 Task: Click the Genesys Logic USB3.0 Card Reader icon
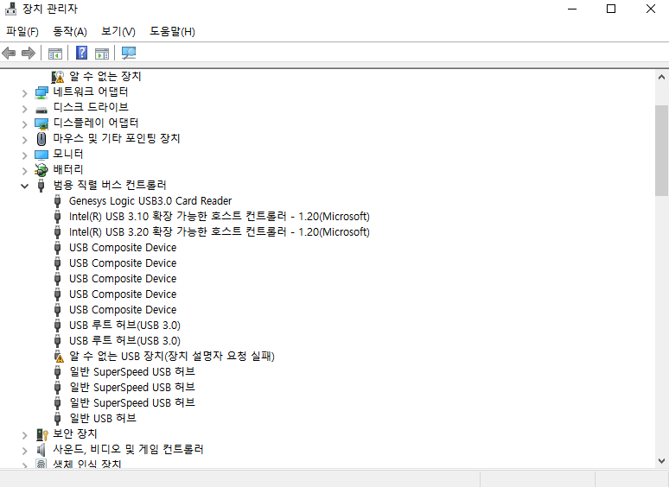pyautogui.click(x=58, y=200)
